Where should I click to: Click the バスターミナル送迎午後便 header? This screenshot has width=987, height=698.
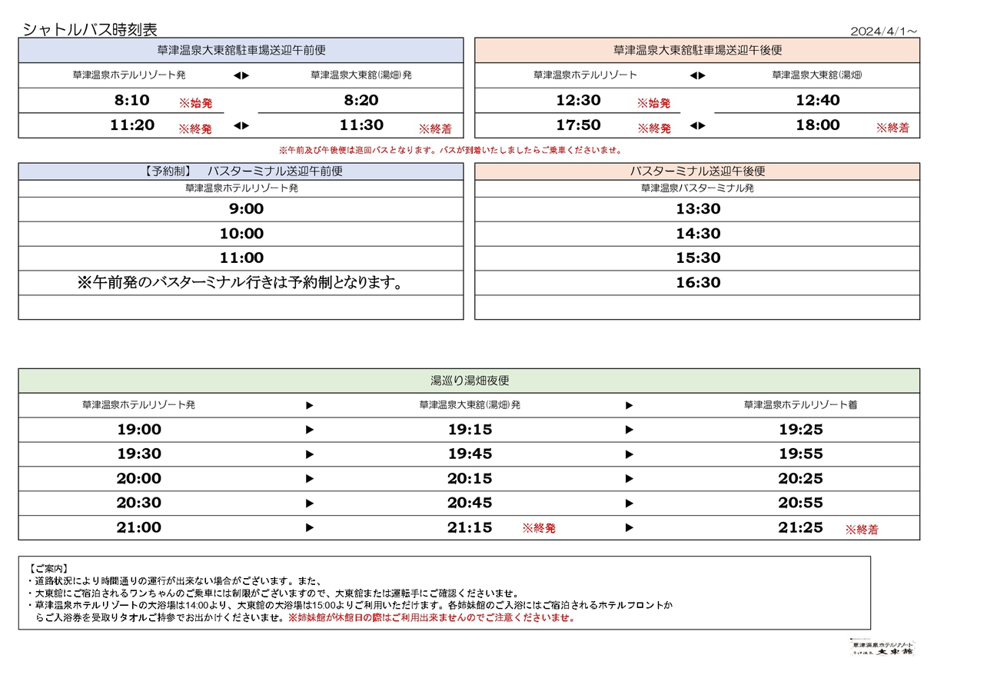[x=698, y=171]
